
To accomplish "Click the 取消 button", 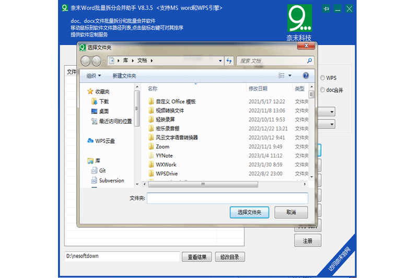I will [x=291, y=212].
